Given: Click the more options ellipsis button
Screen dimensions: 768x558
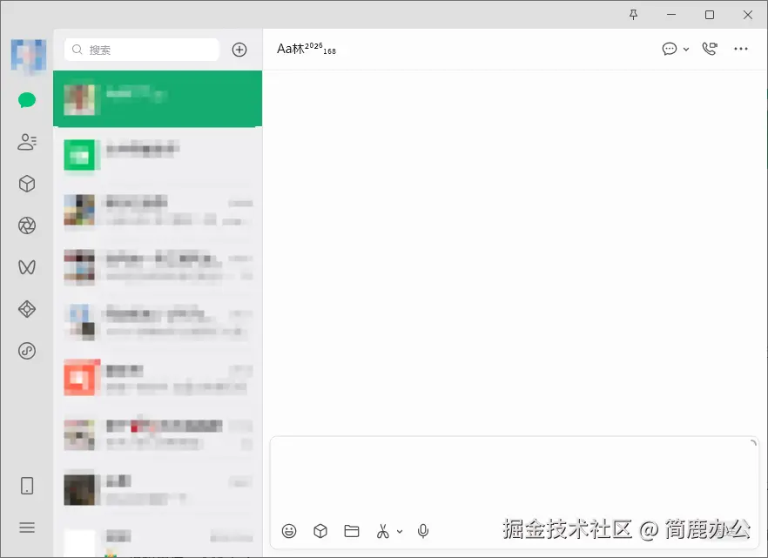Looking at the screenshot, I should pos(741,49).
